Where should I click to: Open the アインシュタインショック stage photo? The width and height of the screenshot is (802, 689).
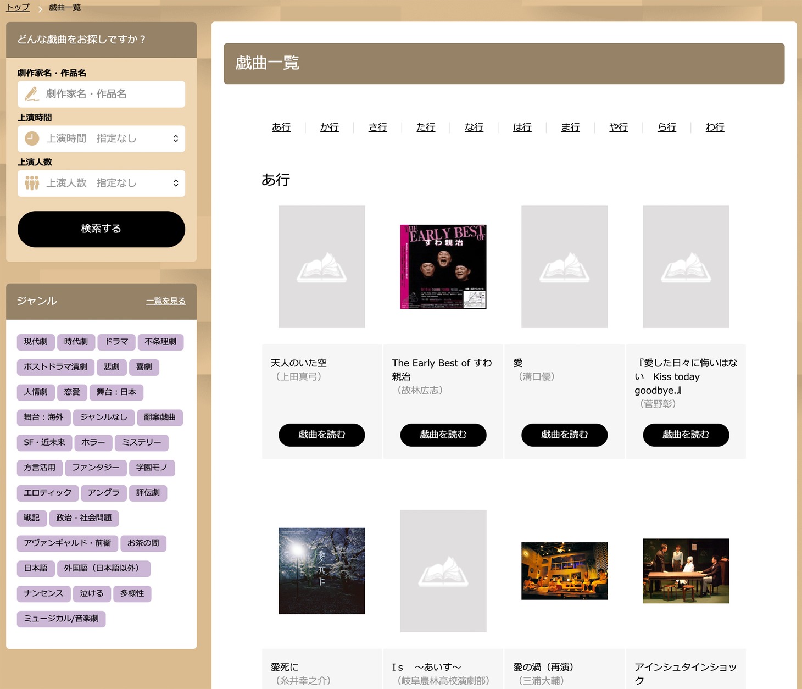pos(686,571)
